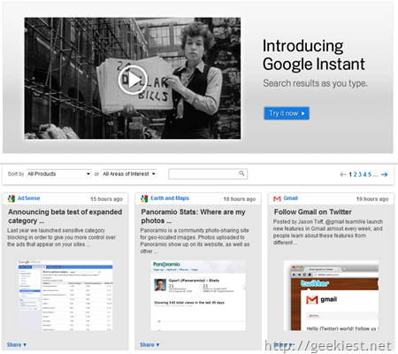Viewport: 398px width, 354px height.
Task: Select page 5 in pagination
Action: [x=370, y=174]
